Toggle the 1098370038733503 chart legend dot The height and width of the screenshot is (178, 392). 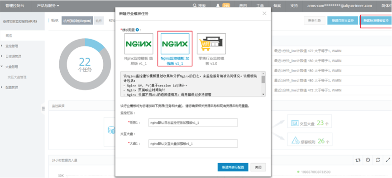[x=298, y=172]
